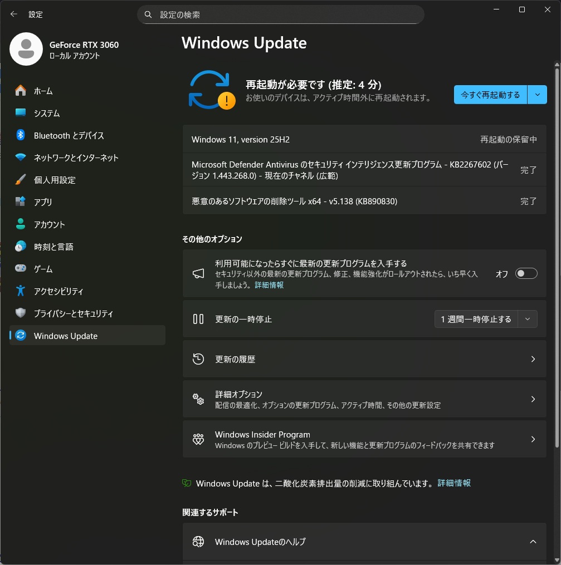Click the search magnifier icon

tap(148, 14)
